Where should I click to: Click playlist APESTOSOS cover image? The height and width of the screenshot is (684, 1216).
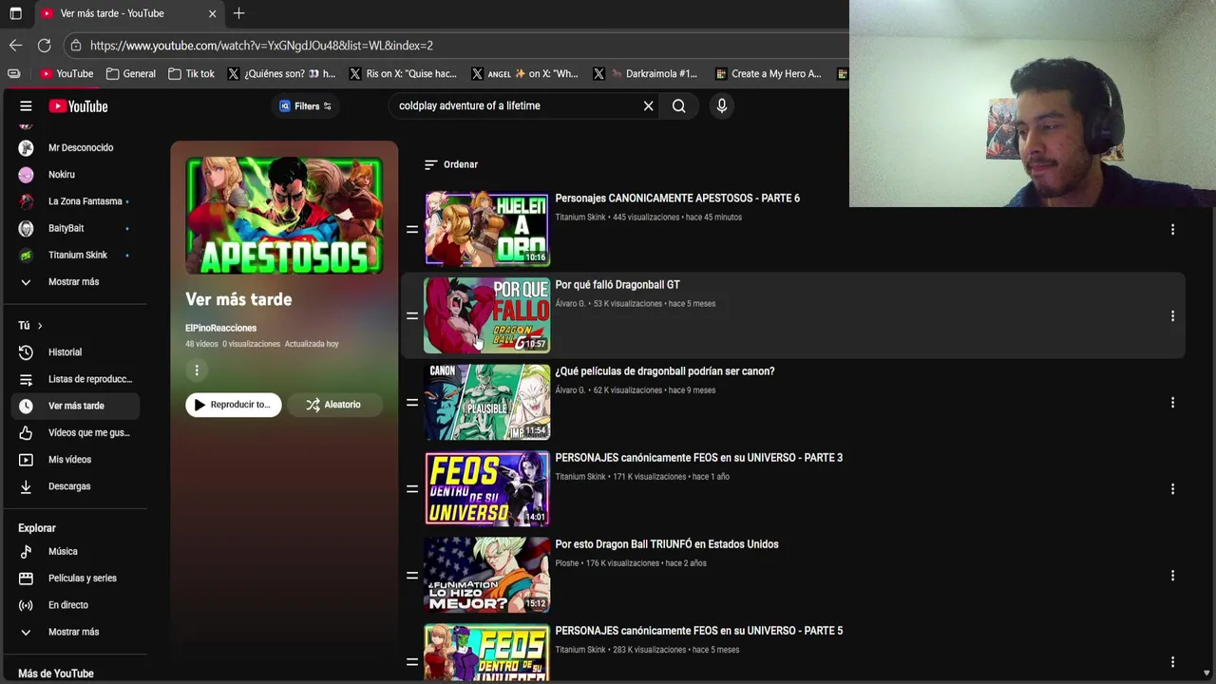pyautogui.click(x=284, y=216)
